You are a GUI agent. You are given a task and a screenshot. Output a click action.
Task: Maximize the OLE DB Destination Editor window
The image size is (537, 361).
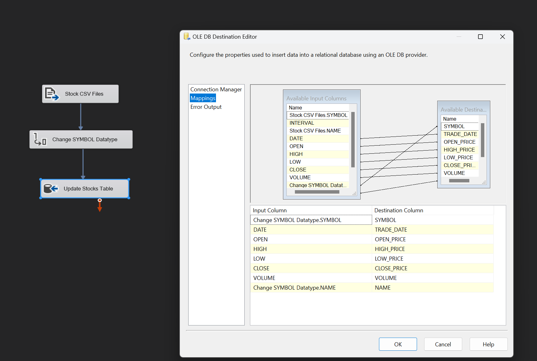[480, 37]
